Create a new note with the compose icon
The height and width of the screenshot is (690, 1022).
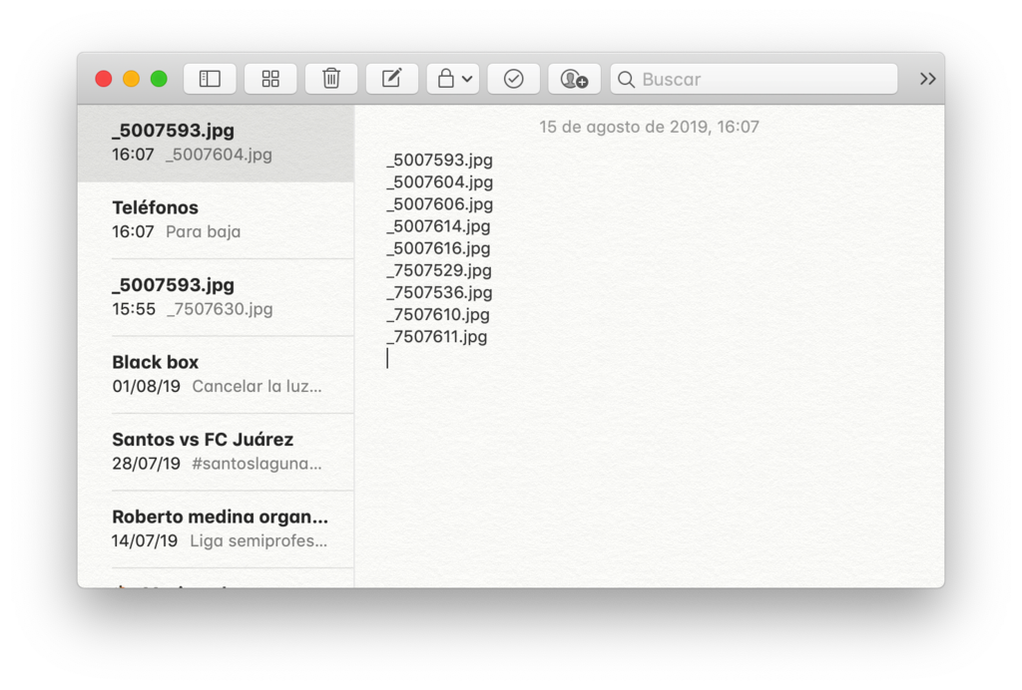click(391, 79)
